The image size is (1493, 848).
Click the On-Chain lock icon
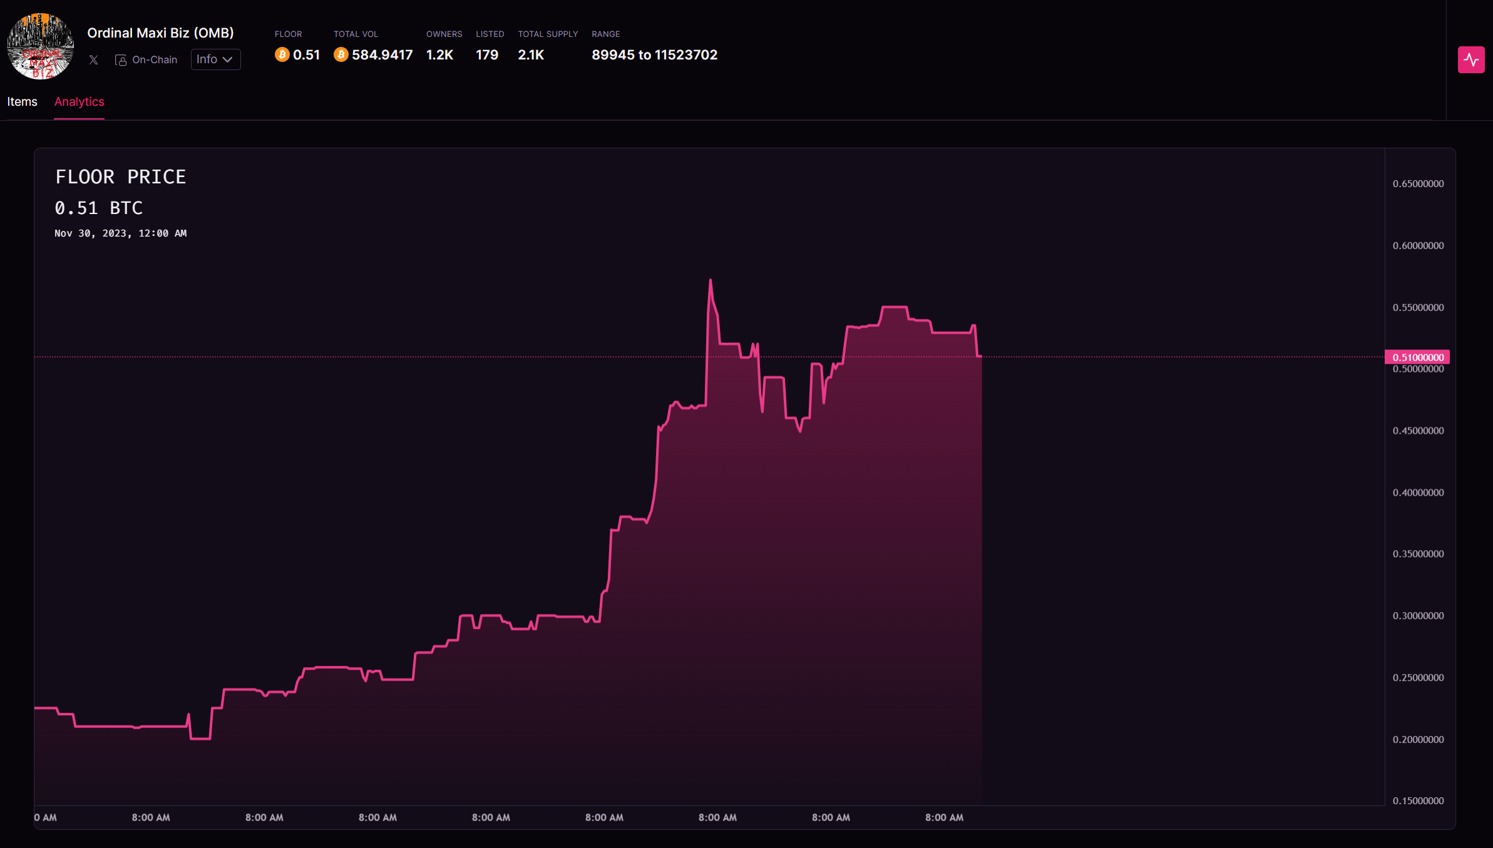pyautogui.click(x=121, y=60)
